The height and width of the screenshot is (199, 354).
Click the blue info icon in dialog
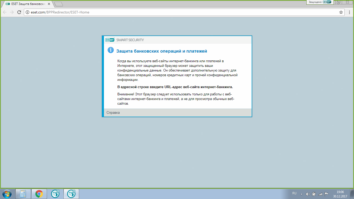(x=111, y=50)
